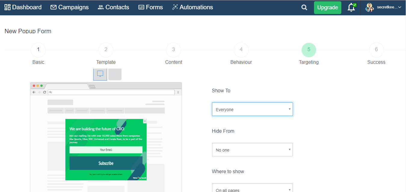Click the search magnifier icon

pos(304,7)
